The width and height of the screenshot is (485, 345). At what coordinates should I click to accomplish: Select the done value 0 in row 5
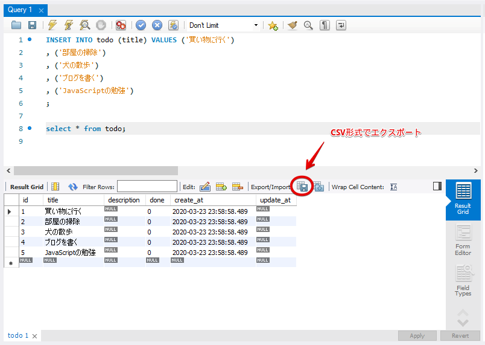click(157, 253)
